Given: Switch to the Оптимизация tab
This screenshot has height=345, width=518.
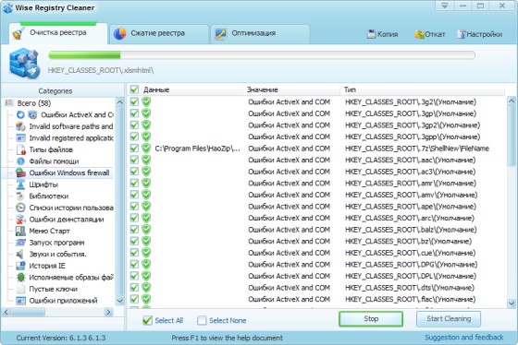Looking at the screenshot, I should tap(260, 33).
